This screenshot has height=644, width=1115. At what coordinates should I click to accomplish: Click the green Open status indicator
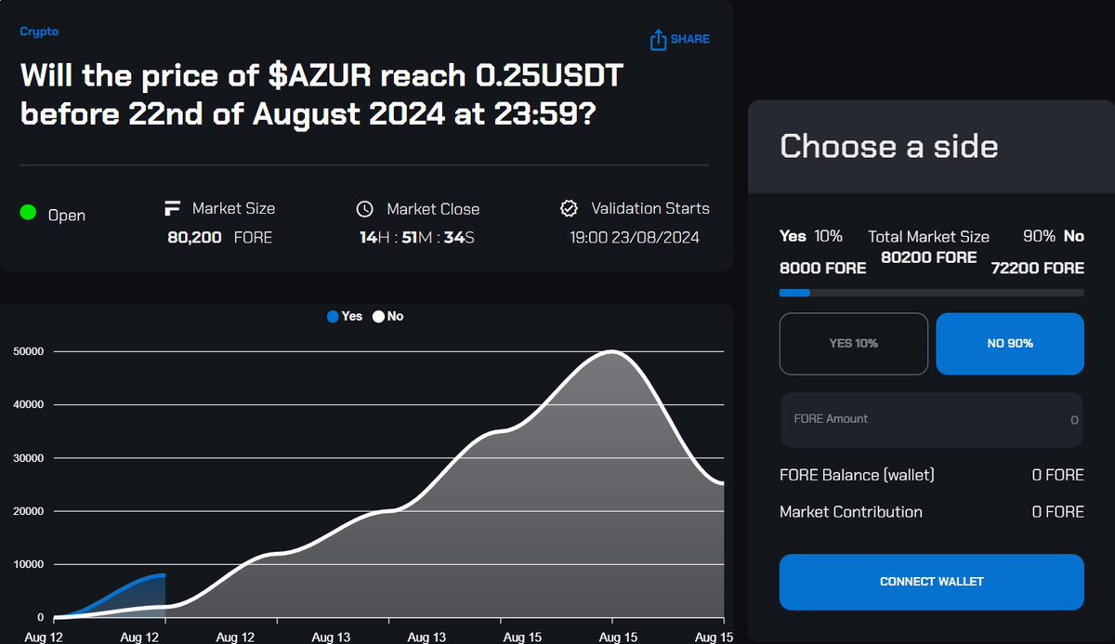click(x=28, y=213)
